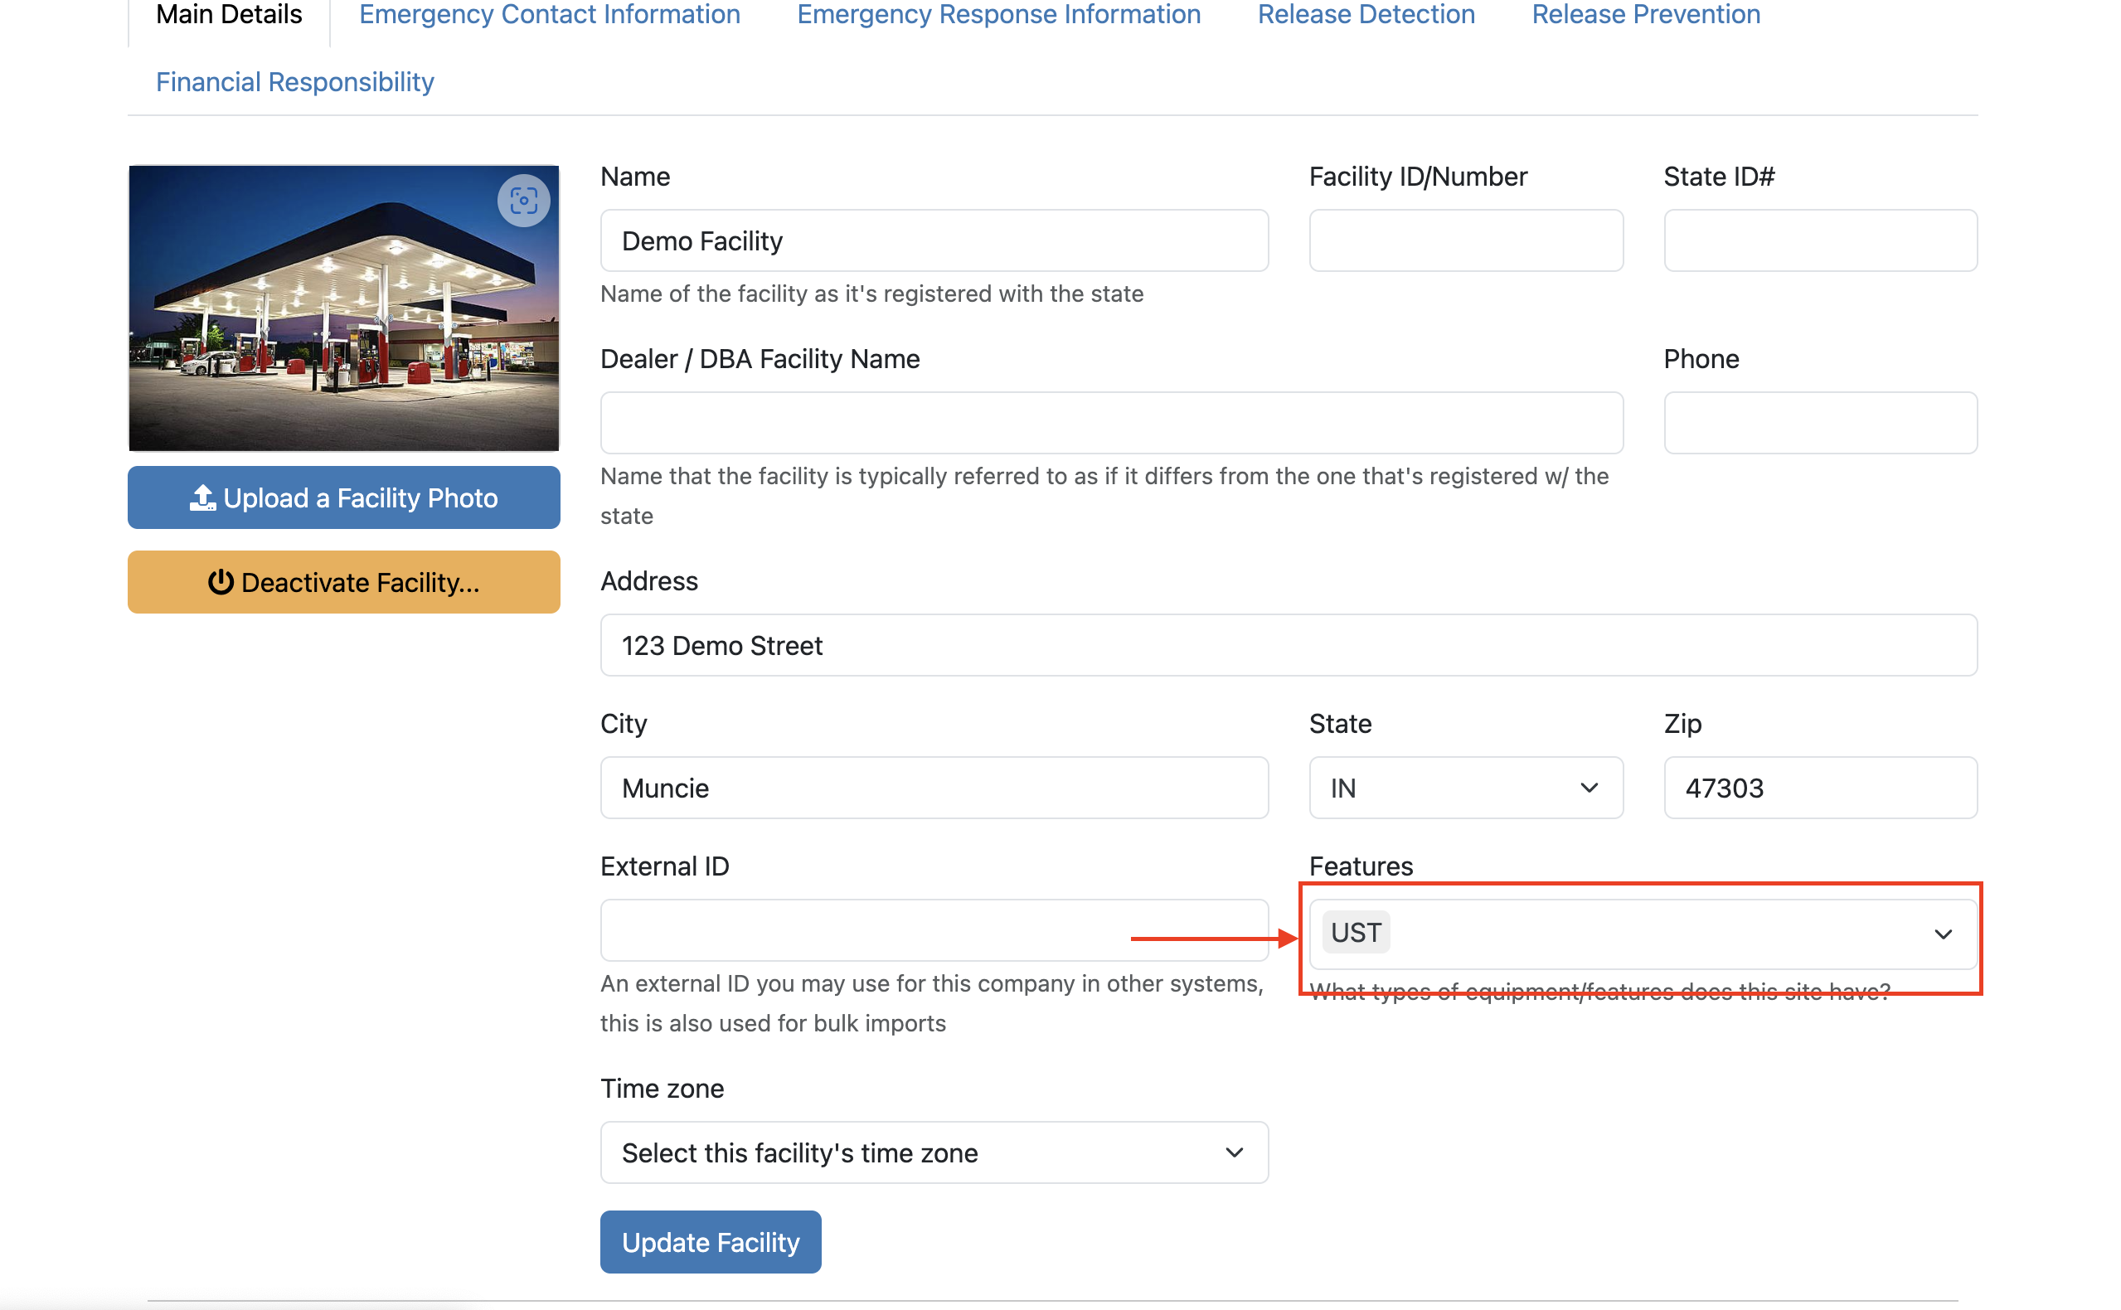Open the Release Detection tab
Viewport: 2121px width, 1310px height.
click(1366, 15)
